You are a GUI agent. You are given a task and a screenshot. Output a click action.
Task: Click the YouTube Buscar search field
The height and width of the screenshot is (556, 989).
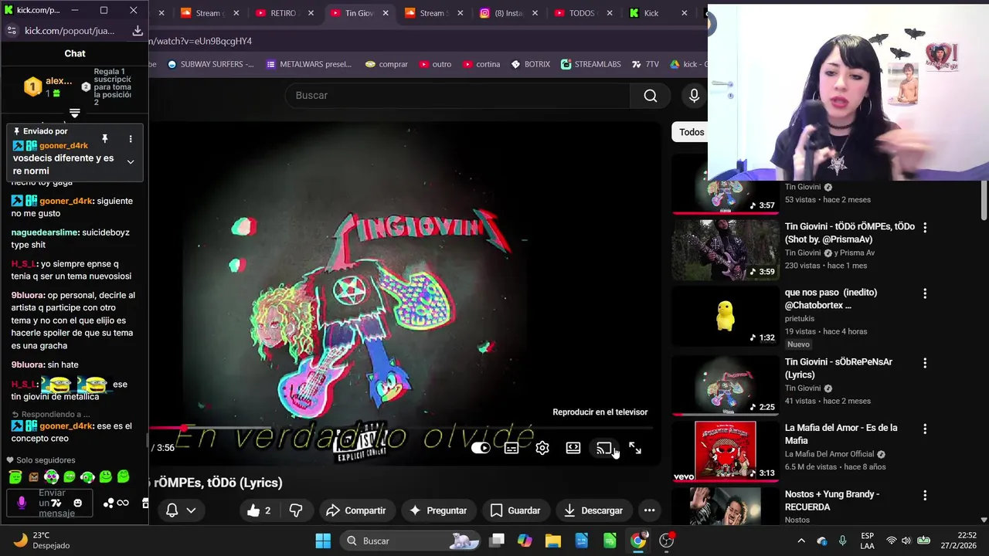(457, 95)
